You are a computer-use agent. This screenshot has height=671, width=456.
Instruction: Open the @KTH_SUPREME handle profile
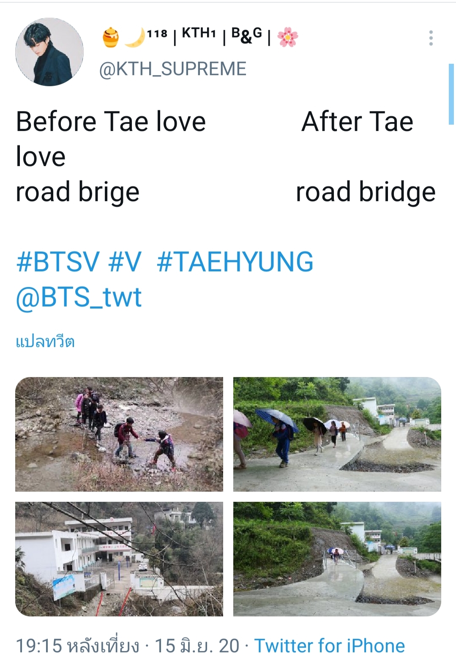[173, 69]
